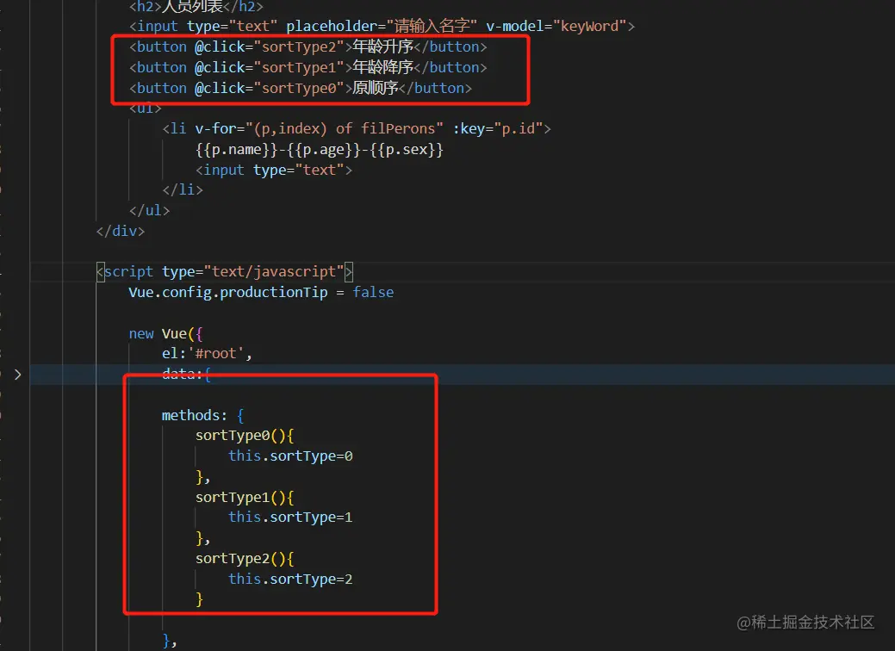Click the folded data:{ line
895x651 pixels.
tap(186, 375)
